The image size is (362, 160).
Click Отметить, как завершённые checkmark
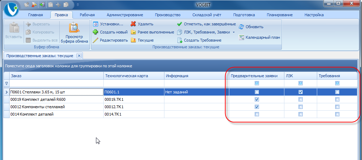pos(206,24)
